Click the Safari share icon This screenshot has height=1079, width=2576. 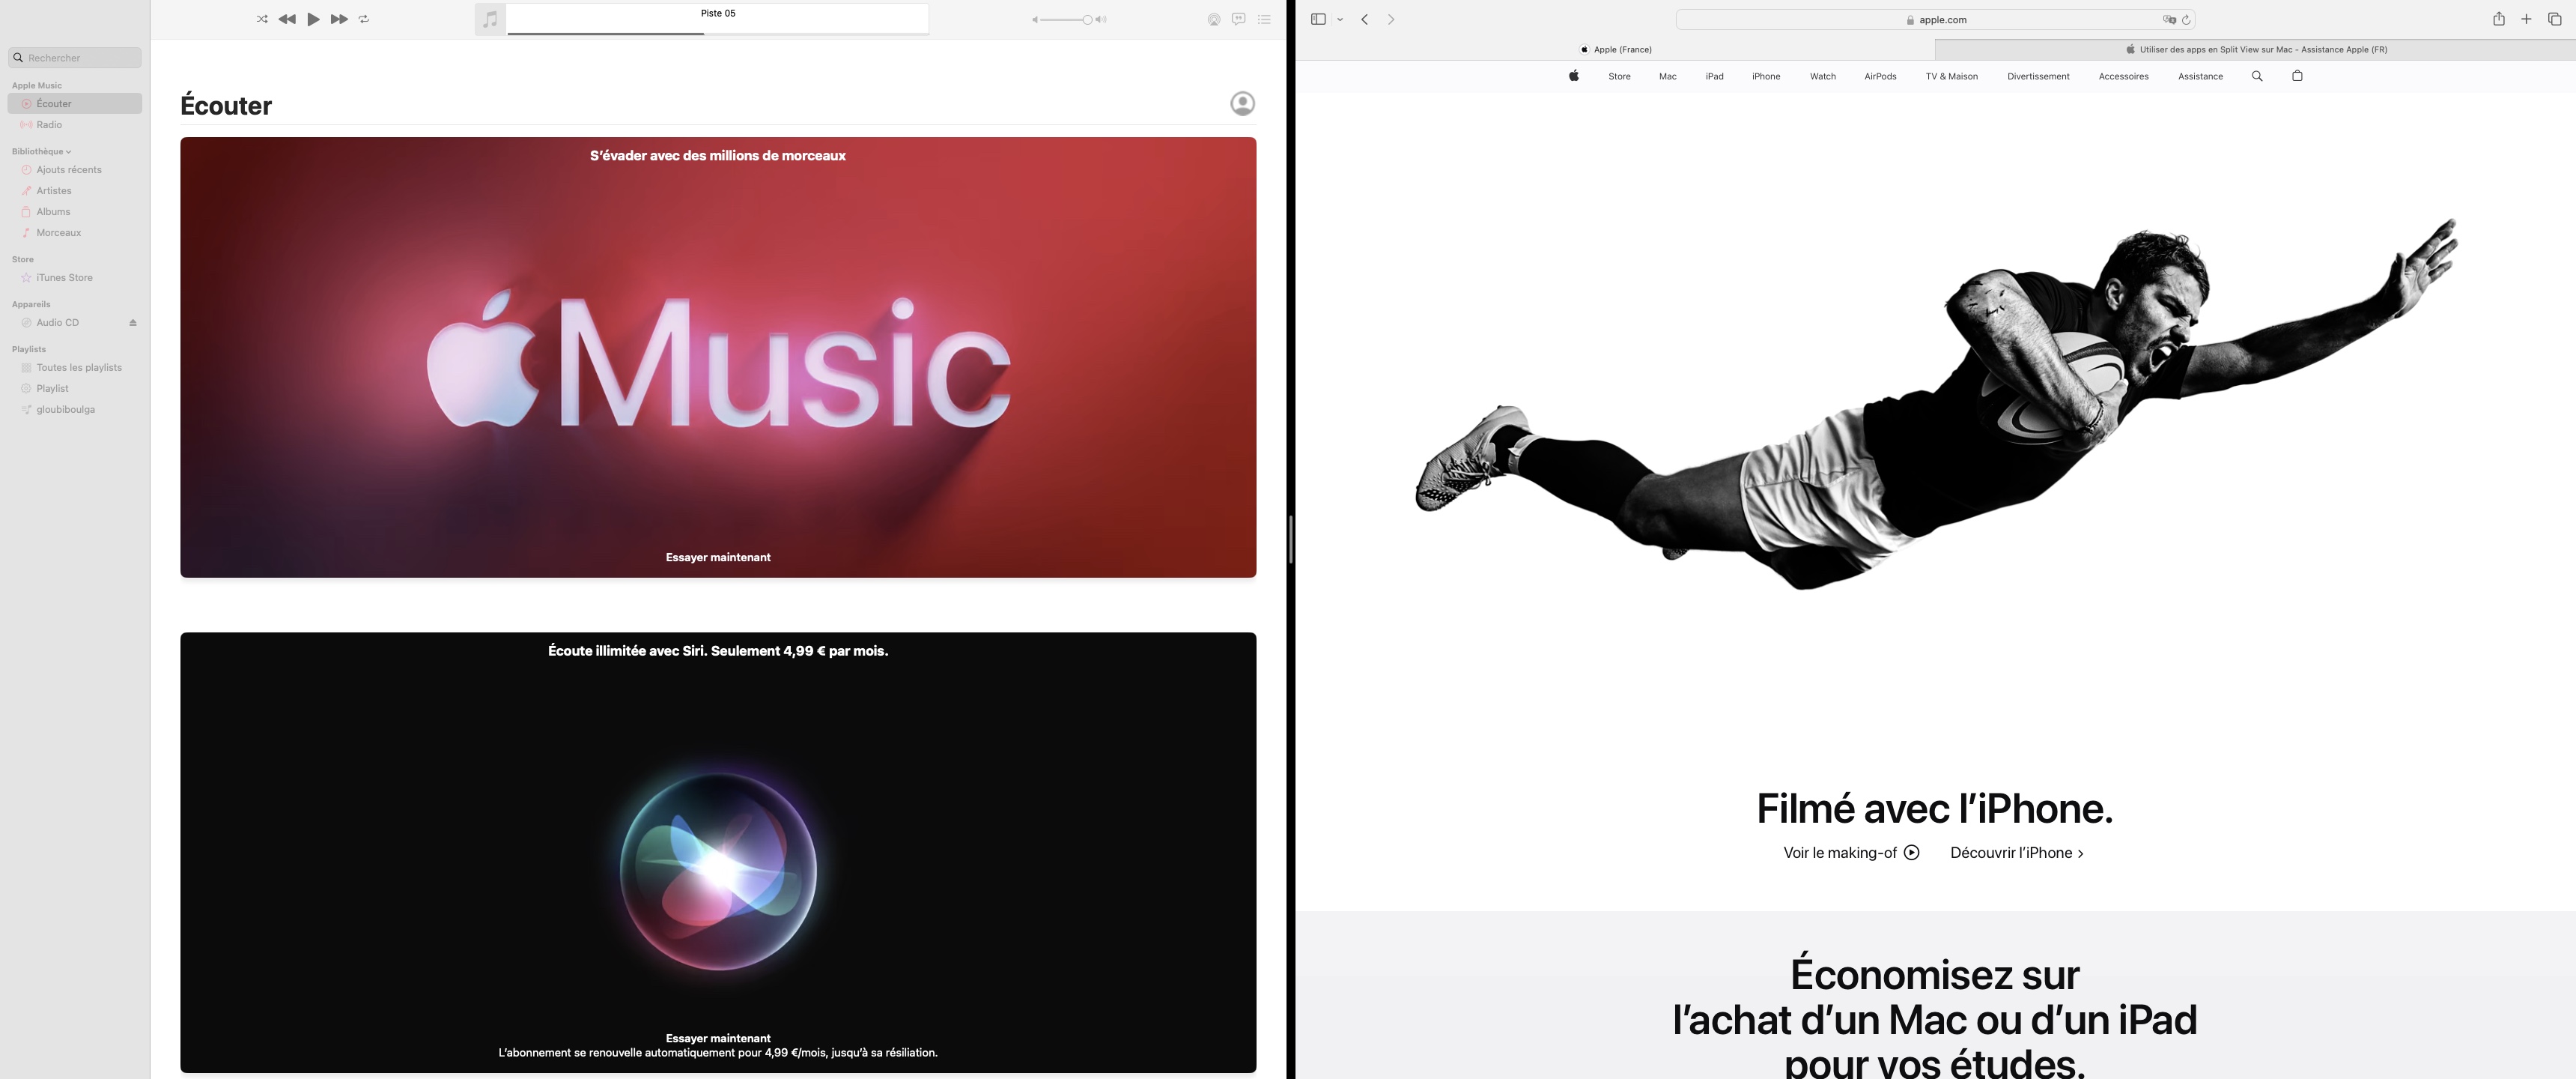tap(2498, 19)
